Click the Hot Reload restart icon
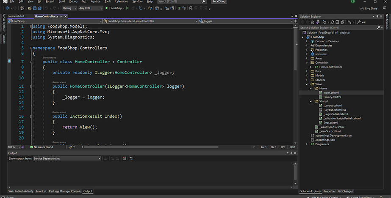391x198 pixels. [x=141, y=8]
